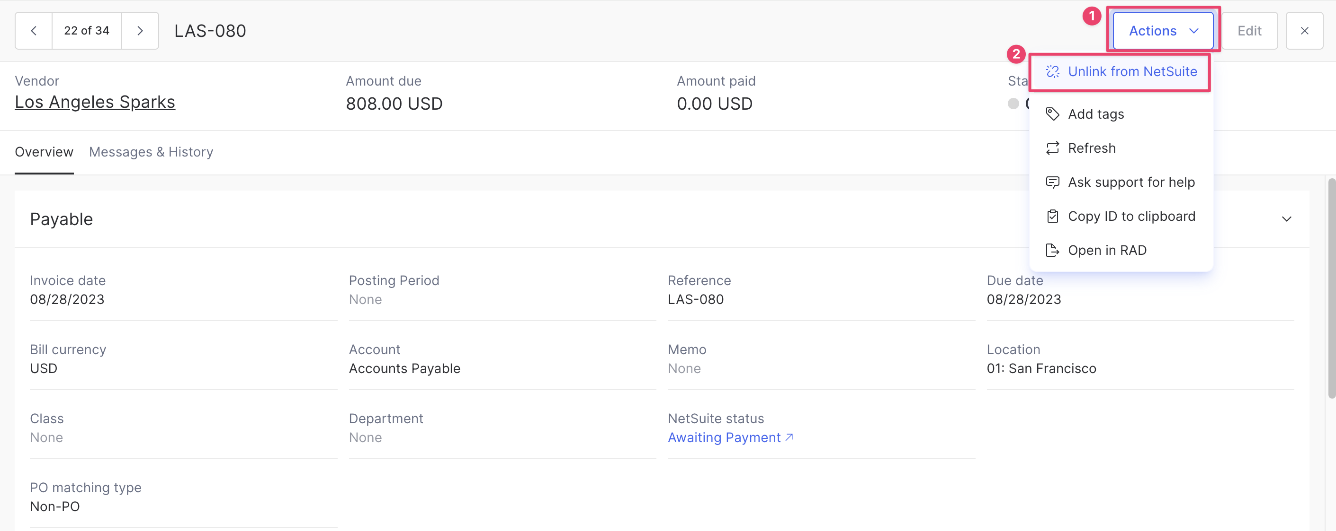Click the Edit button
Screen dimensions: 1336x531
coord(1249,31)
